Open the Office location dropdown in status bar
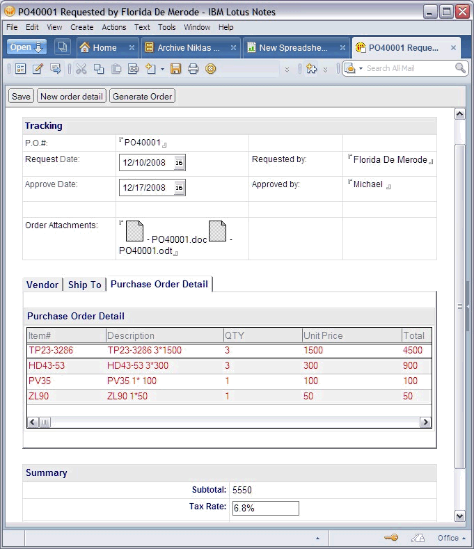This screenshot has width=474, height=549. pos(452,538)
